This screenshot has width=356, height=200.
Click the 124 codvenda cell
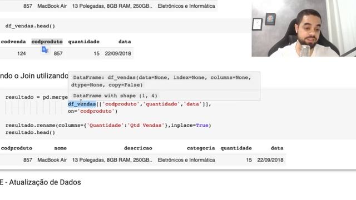click(22, 53)
